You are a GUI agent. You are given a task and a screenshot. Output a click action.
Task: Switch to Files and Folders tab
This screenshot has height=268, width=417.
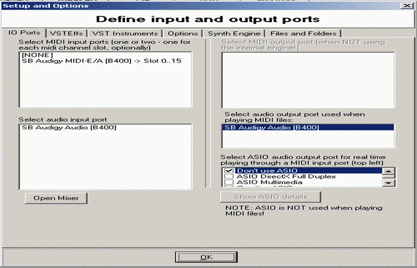pos(303,33)
